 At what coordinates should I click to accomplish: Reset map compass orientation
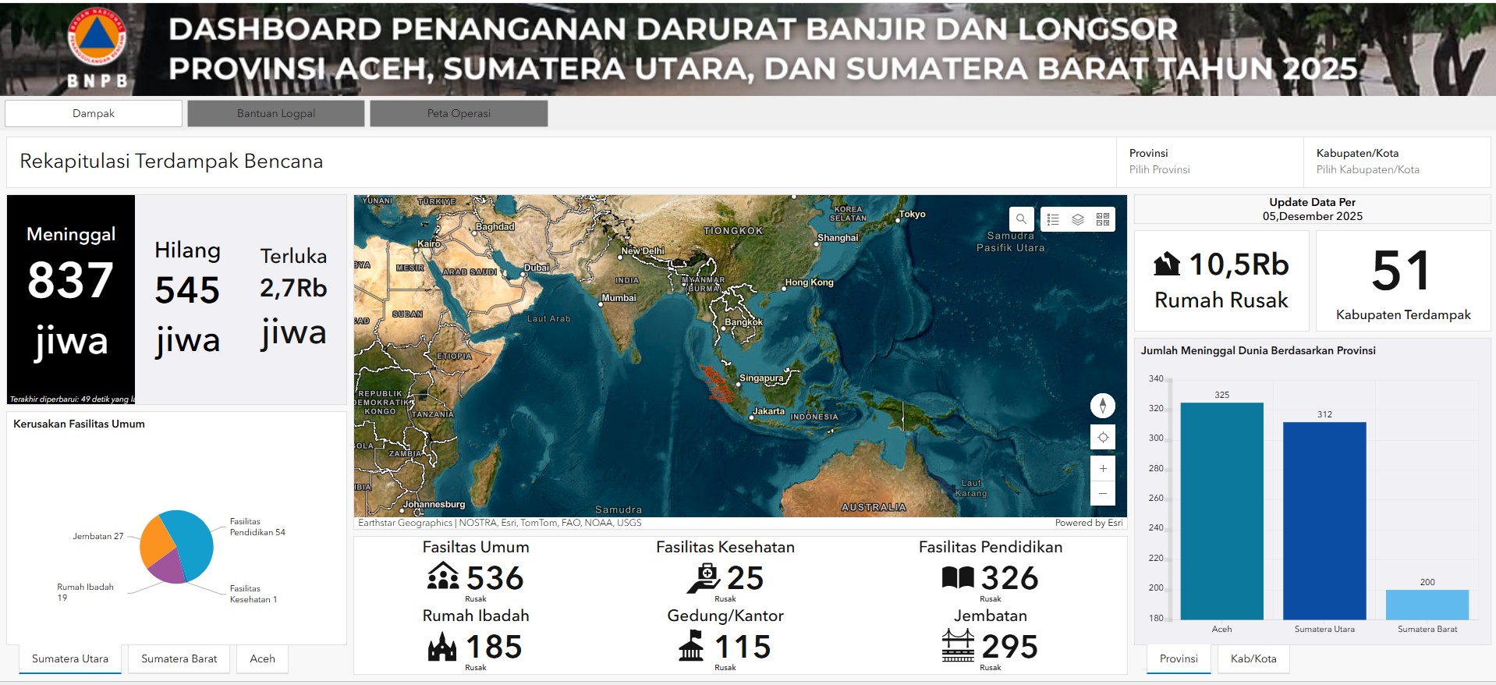pos(1103,406)
